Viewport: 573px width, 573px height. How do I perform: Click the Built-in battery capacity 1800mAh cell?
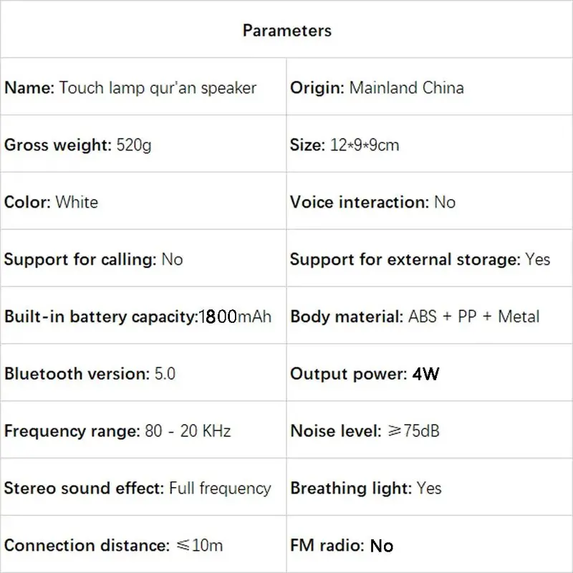coord(138,317)
